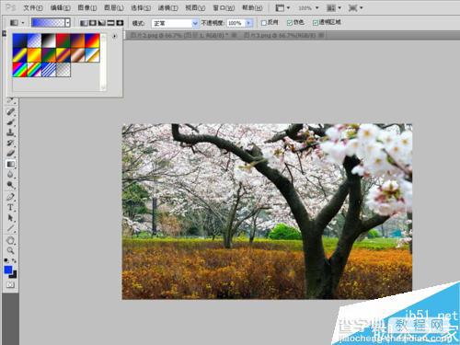This screenshot has height=345, width=460.
Task: Select the Clone Stamp tool
Action: pos(10,132)
